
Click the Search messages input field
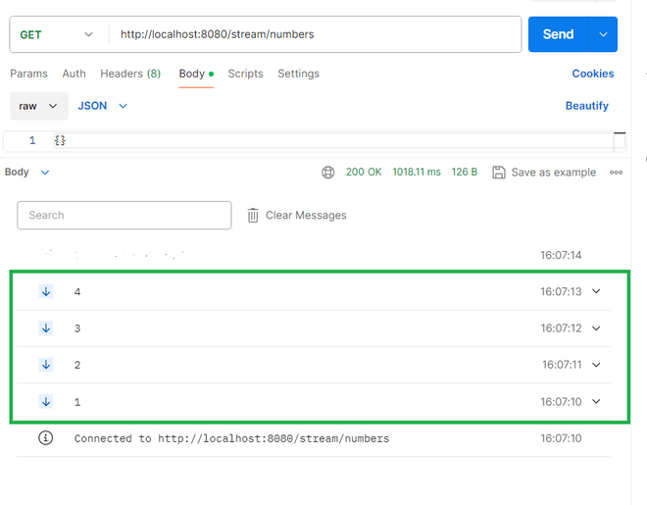[x=124, y=216]
